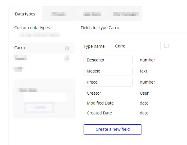The width and height of the screenshot is (187, 145).
Task: Click the User type next to Creator
Action: click(144, 93)
